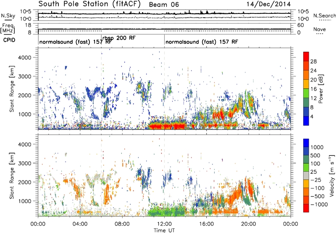Click the 'Slant Range [km]' label of the power panel
The height and width of the screenshot is (233, 336).
[x=12, y=89]
